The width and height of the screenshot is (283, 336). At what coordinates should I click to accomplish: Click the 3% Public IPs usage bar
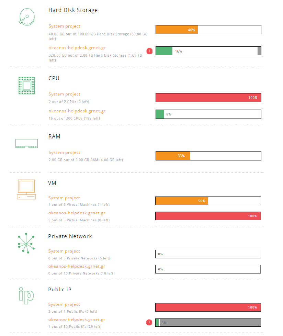pyautogui.click(x=208, y=323)
